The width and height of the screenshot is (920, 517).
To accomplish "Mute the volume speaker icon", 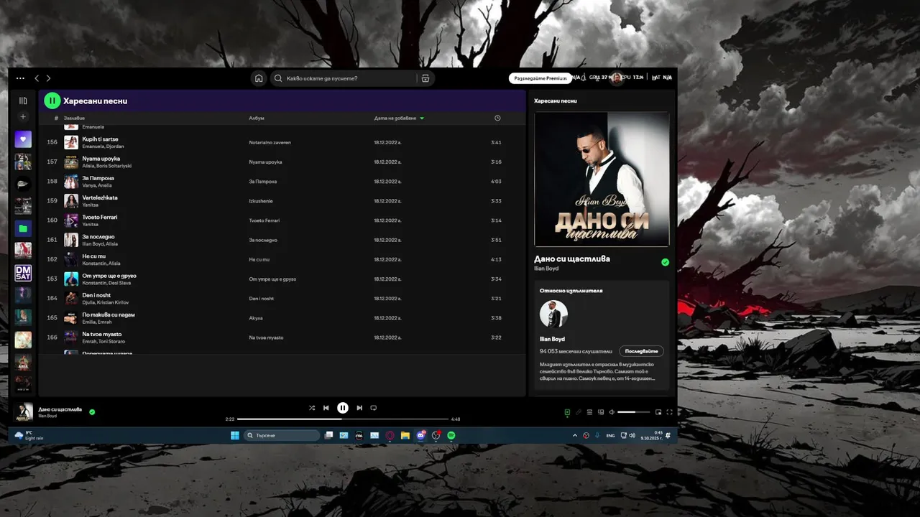I will coord(612,412).
